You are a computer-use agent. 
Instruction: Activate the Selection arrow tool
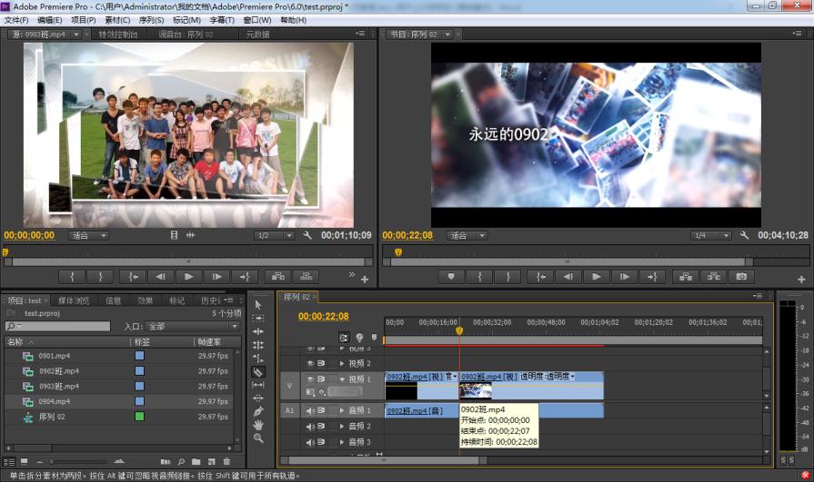258,305
